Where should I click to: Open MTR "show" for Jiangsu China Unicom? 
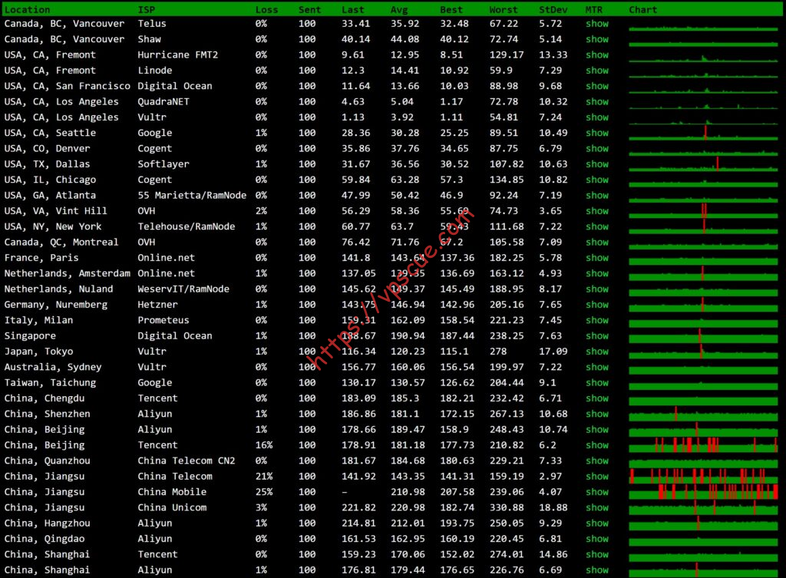(597, 507)
